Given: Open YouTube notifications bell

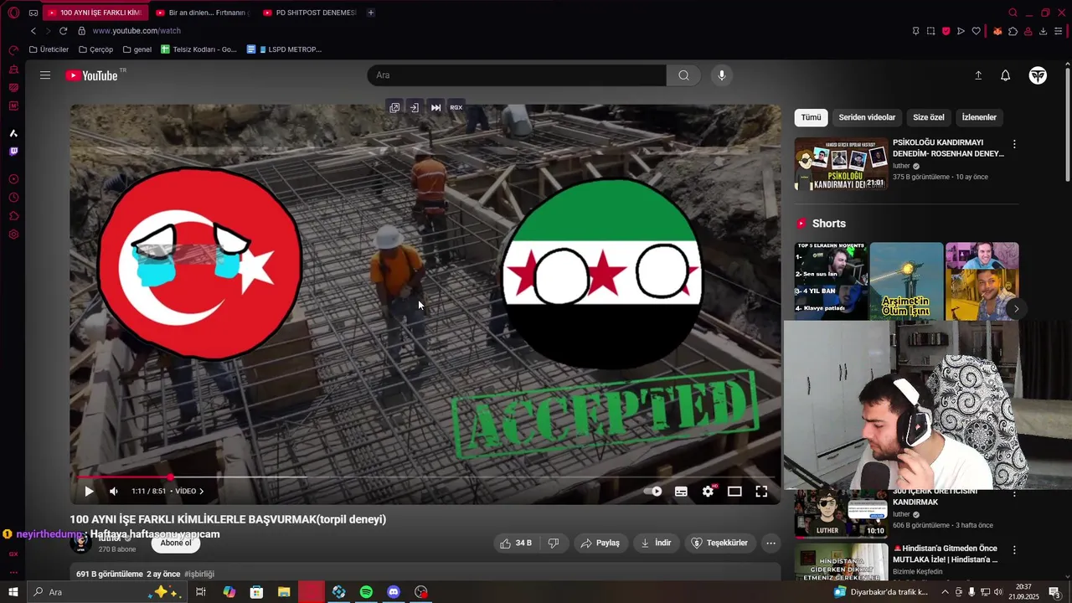Looking at the screenshot, I should (x=1006, y=75).
